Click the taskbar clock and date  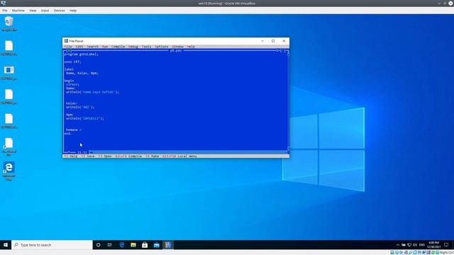(433, 245)
